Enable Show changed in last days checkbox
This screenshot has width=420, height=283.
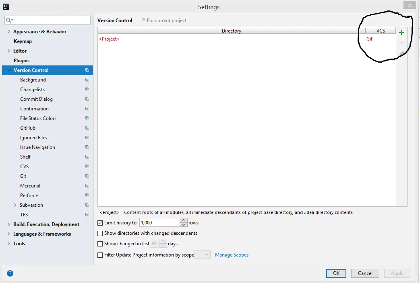100,244
